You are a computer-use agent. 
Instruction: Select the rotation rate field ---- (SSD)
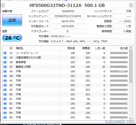122,21
